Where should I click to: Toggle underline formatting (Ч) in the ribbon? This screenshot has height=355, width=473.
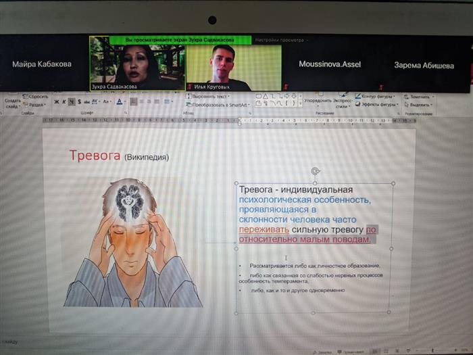(x=72, y=102)
